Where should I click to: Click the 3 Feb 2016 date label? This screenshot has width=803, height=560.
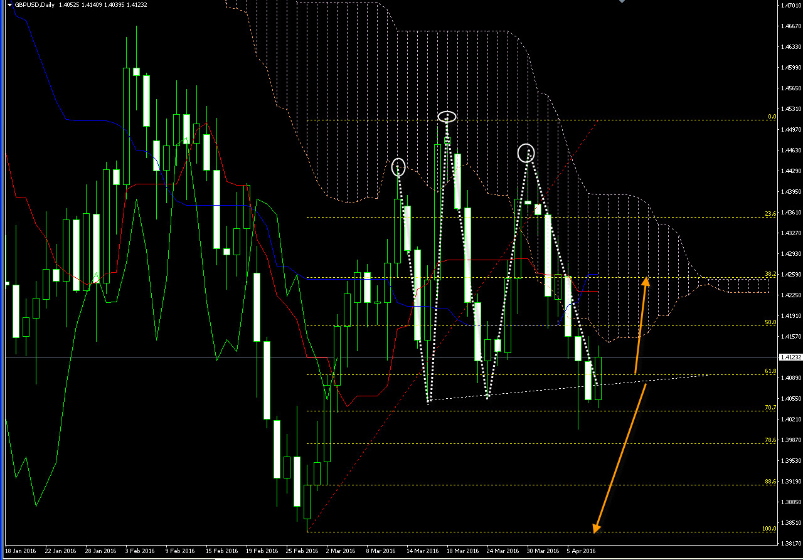141,551
